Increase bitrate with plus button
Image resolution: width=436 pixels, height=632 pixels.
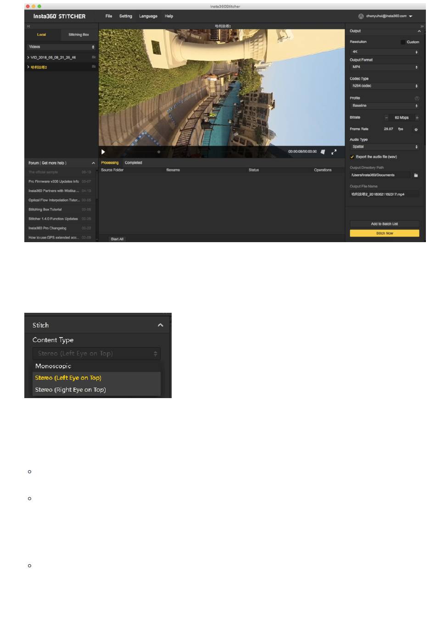click(417, 118)
